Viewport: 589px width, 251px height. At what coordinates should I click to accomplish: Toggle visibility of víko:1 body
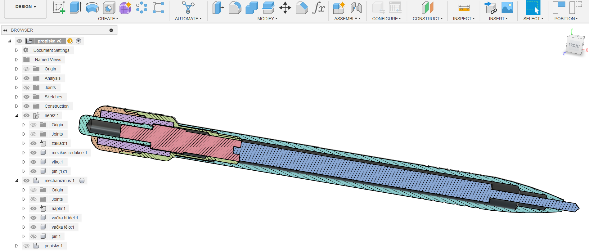coord(34,162)
